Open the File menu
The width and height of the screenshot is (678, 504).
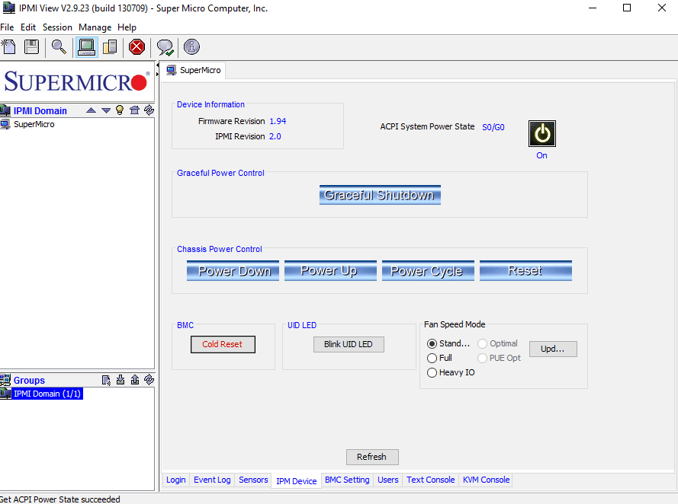pos(7,27)
